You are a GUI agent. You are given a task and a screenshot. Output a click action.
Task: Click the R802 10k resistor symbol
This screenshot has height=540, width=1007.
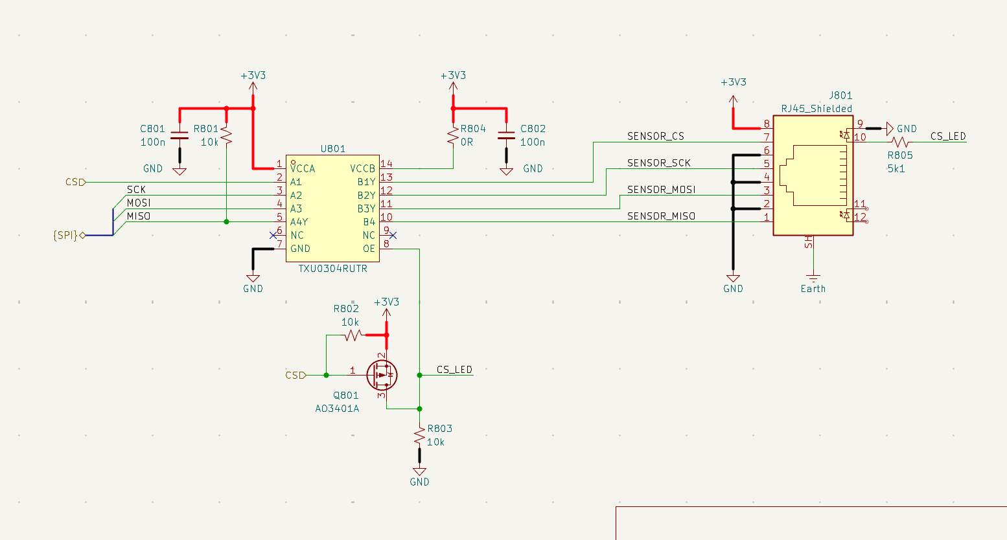click(353, 335)
